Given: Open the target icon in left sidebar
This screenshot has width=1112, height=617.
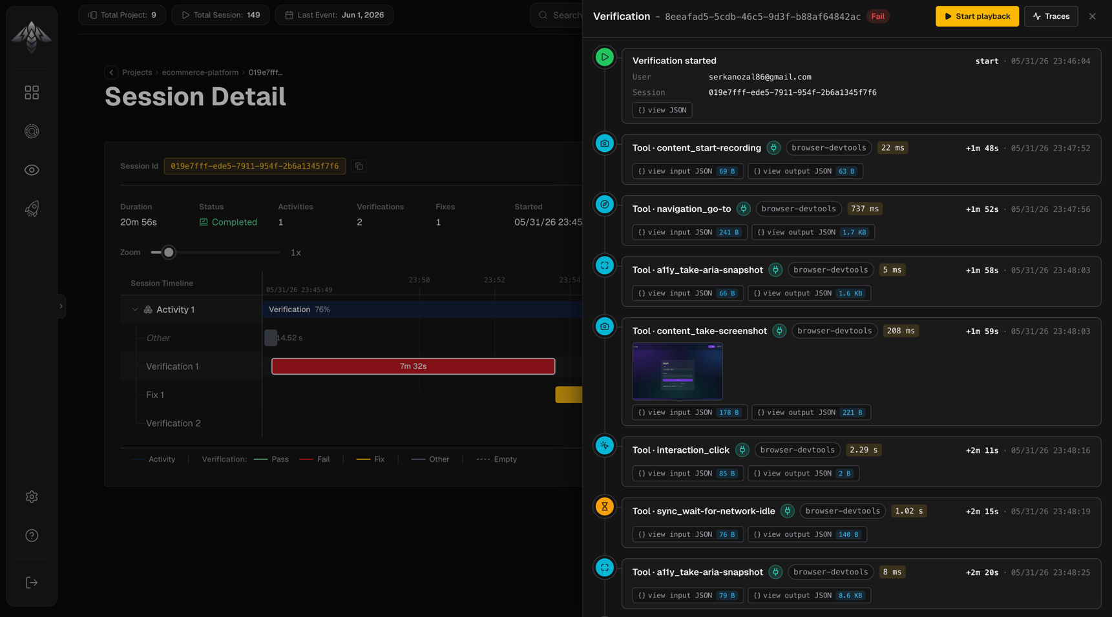Looking at the screenshot, I should click(x=32, y=131).
